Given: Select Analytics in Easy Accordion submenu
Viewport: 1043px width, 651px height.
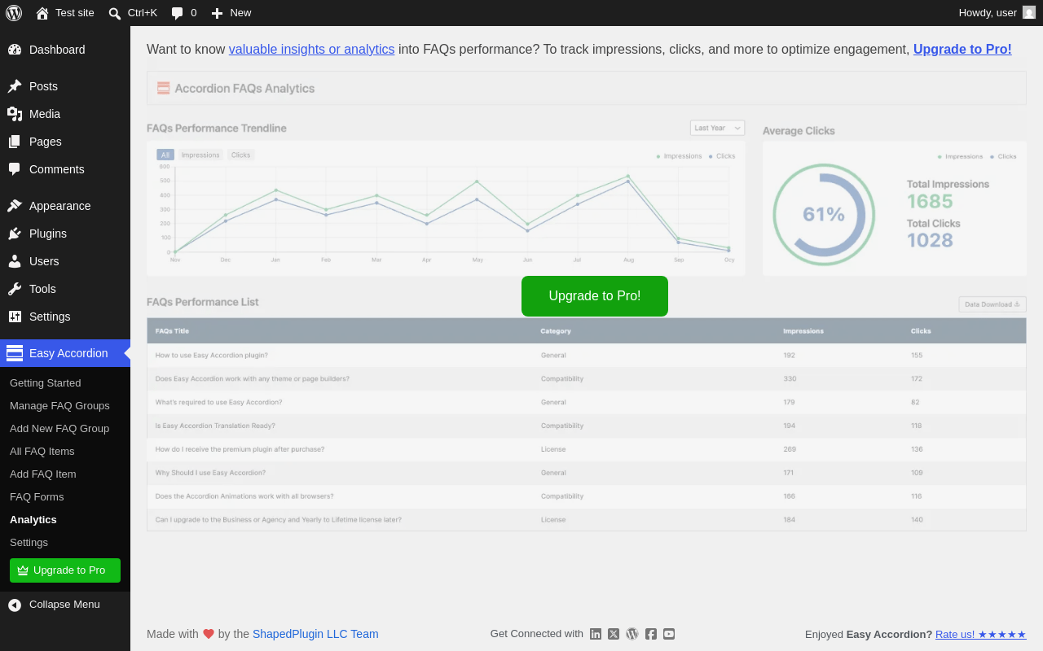Looking at the screenshot, I should (33, 520).
